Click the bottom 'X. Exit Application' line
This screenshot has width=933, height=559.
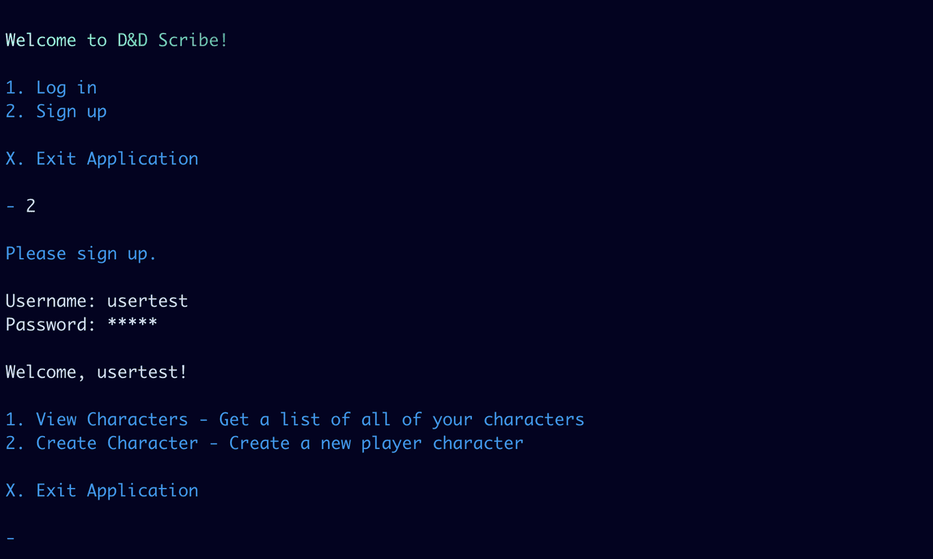[102, 491]
